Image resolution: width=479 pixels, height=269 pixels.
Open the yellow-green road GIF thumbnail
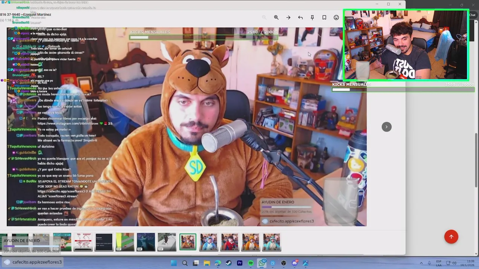click(125, 242)
